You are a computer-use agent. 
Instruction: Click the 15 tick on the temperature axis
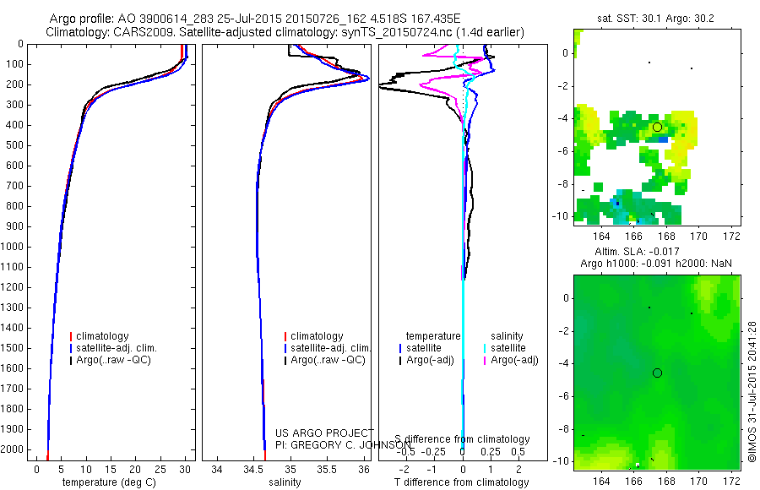click(x=111, y=469)
